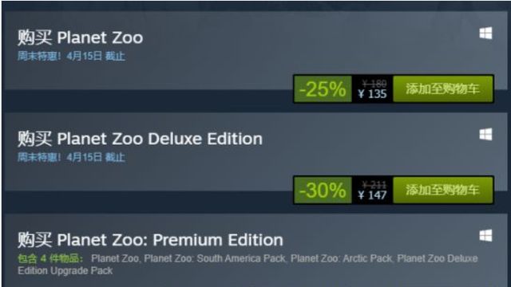Click Windows icon in Premium Edition row

click(x=485, y=236)
